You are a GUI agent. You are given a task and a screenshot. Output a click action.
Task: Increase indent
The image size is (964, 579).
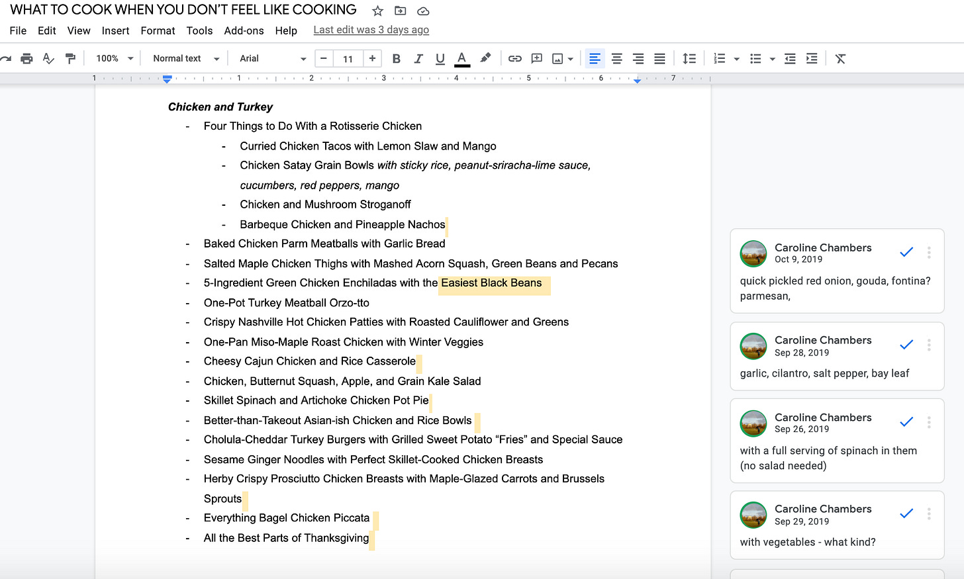(x=812, y=58)
